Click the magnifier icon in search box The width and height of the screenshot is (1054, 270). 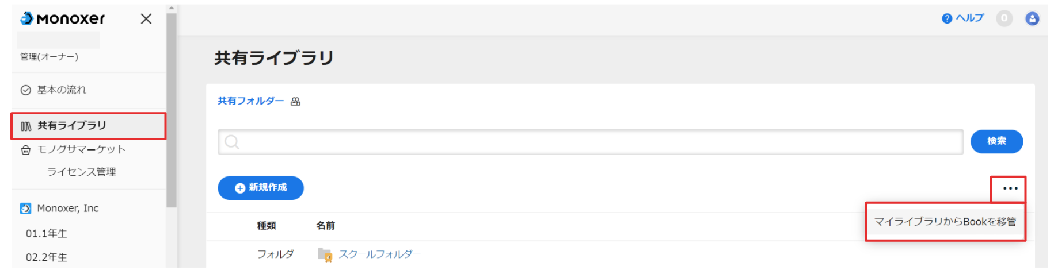[232, 142]
